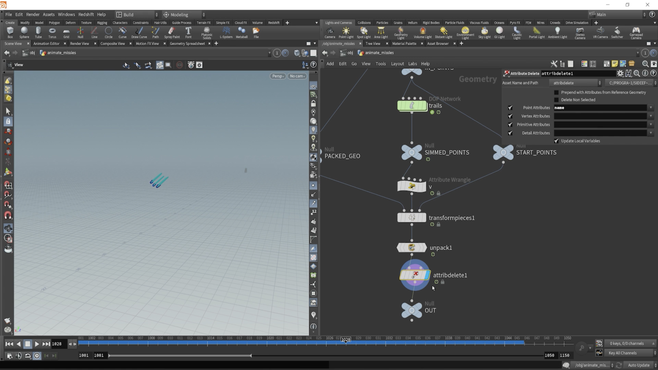
Task: Add a Portal Light from the shelf
Action: [536, 33]
